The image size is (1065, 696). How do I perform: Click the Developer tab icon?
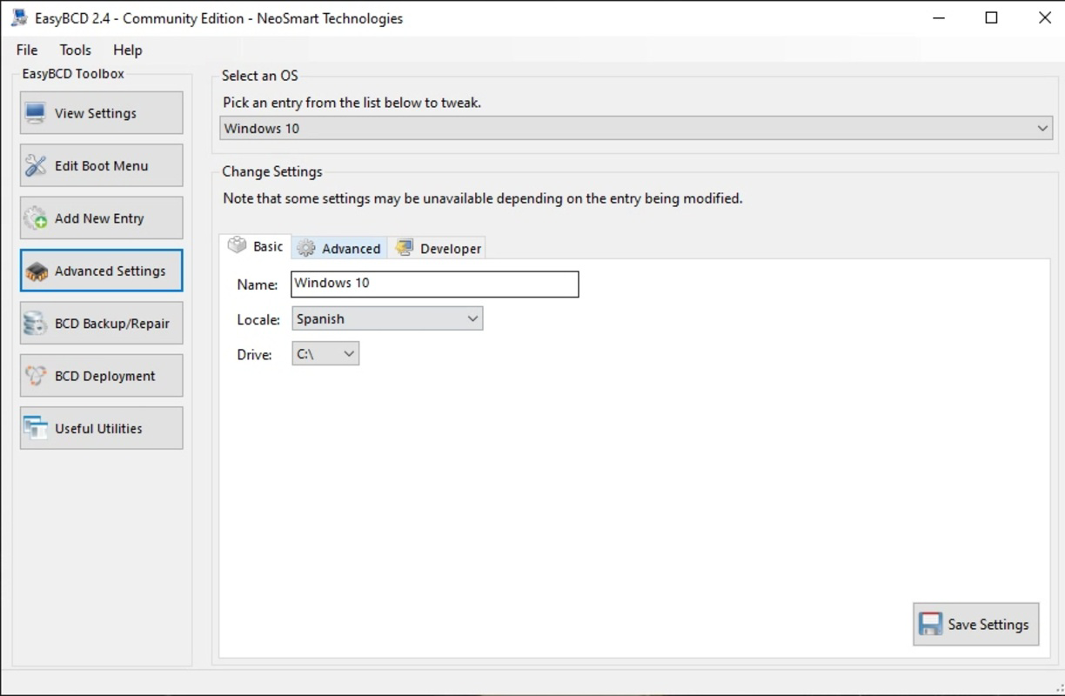tap(404, 248)
